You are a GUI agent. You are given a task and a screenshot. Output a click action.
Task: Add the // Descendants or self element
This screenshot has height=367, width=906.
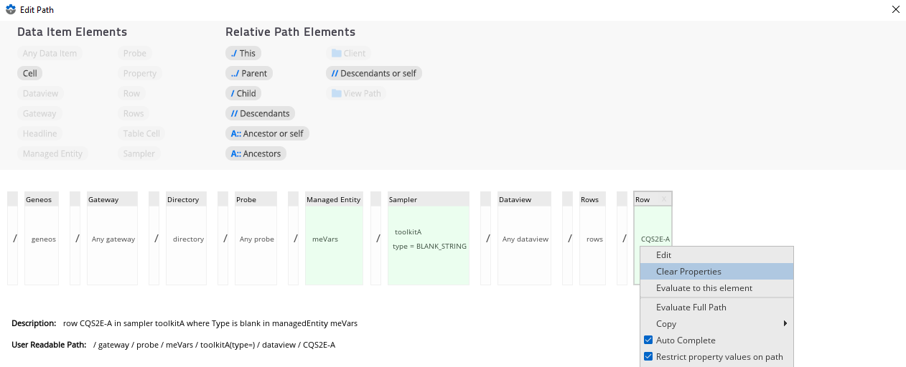(x=373, y=73)
